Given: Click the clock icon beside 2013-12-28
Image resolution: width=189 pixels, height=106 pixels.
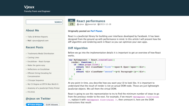Looking at the screenshot, I should 99,24.
